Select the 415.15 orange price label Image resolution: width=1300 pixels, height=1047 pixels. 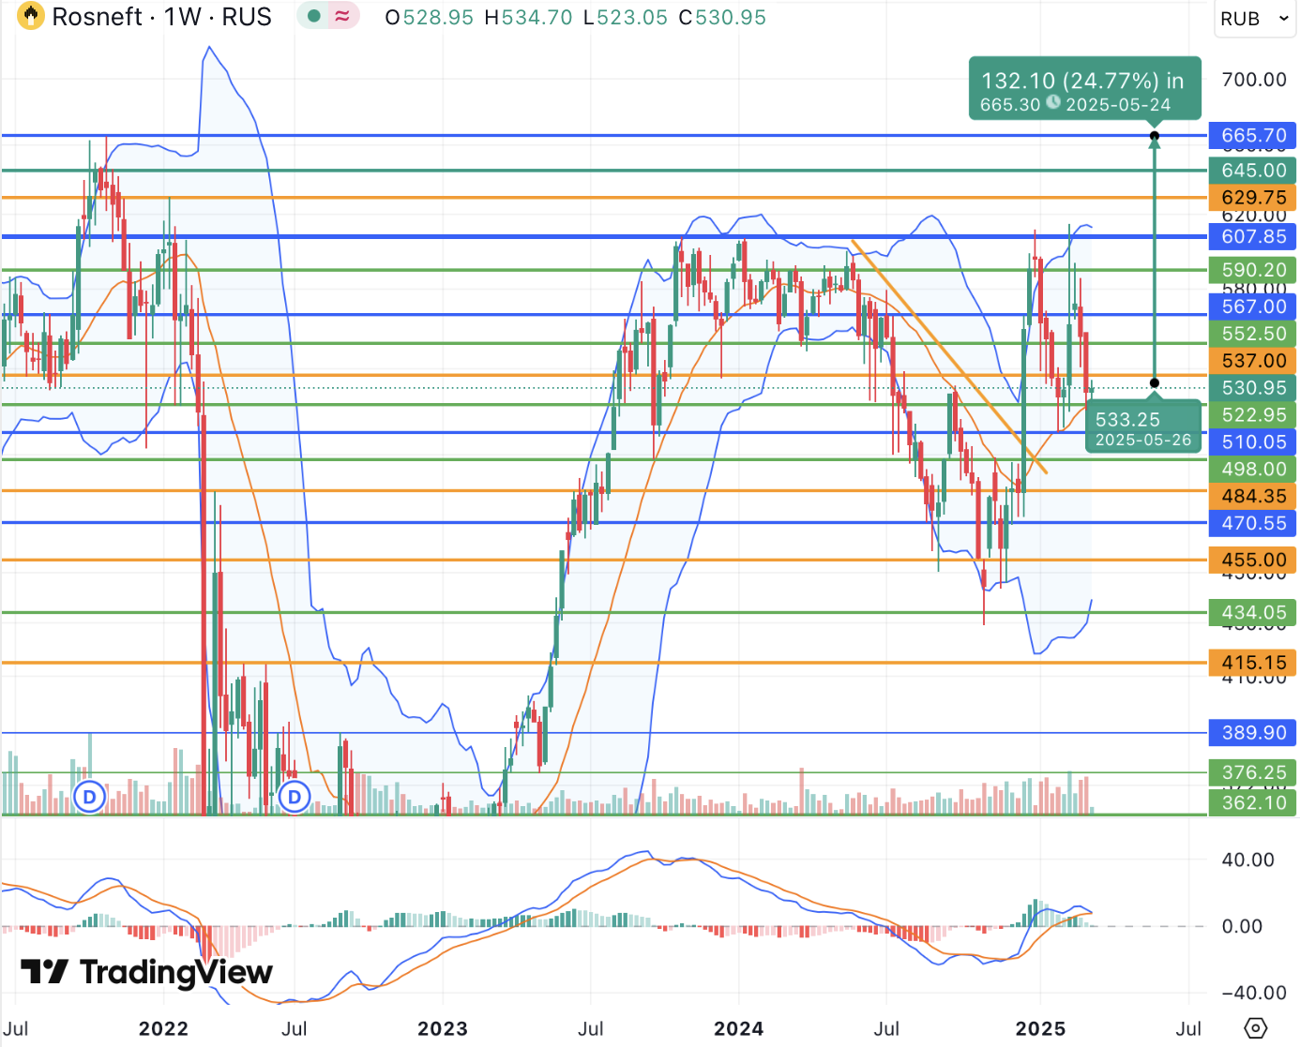pyautogui.click(x=1253, y=663)
